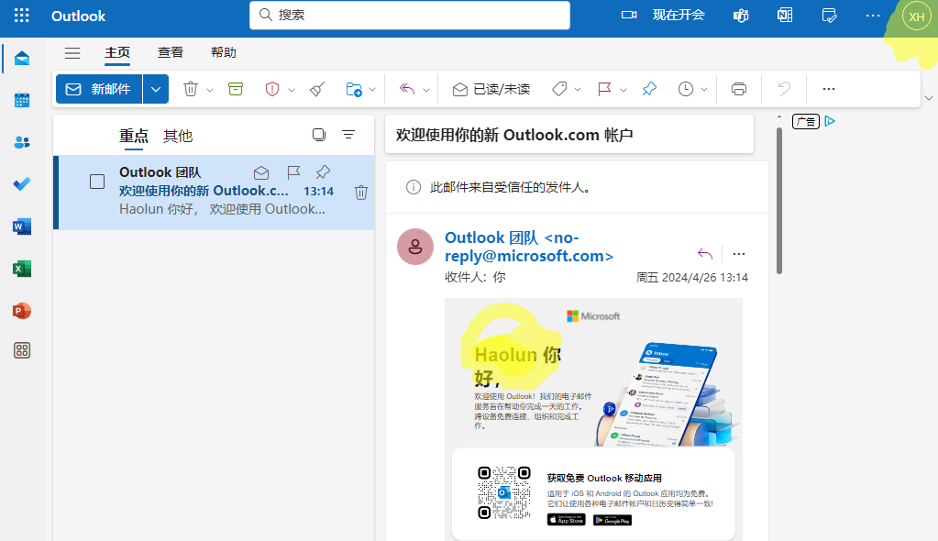Expand the Categorize dropdown arrow

(x=578, y=90)
